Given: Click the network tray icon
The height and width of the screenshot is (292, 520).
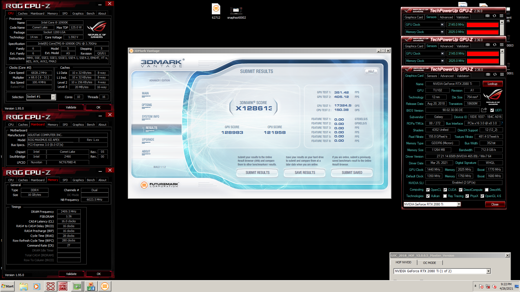Looking at the screenshot, I should point(488,286).
